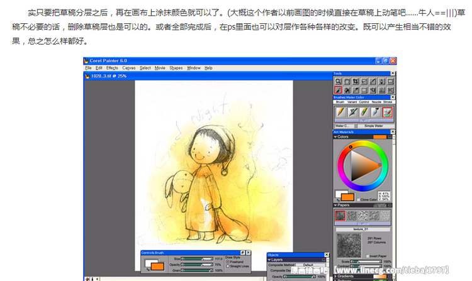Choose the yellow Pencil brush category
Screen dimensions: 472x281
341,113
